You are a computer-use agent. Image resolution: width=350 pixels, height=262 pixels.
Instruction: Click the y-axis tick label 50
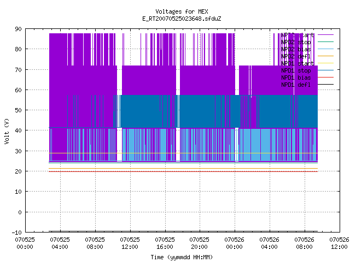tap(18, 110)
